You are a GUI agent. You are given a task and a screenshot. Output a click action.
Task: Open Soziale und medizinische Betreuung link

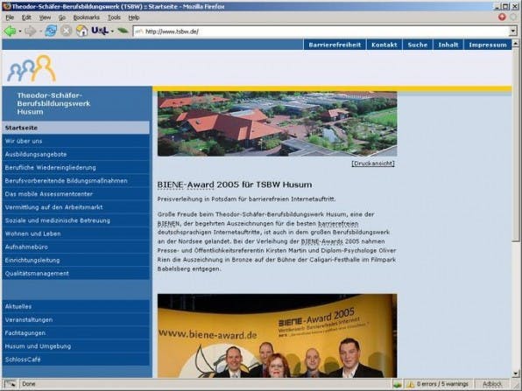pyautogui.click(x=76, y=220)
